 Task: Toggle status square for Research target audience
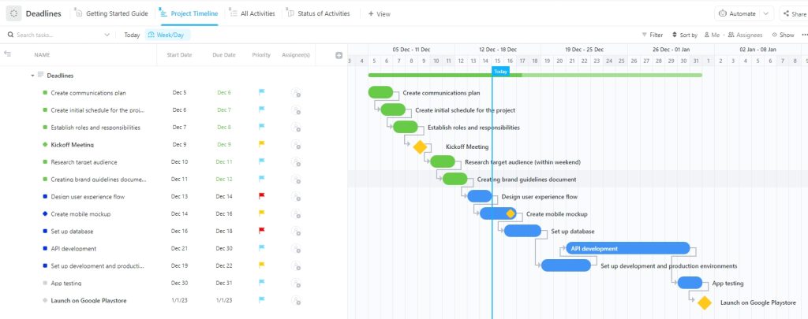click(x=45, y=162)
